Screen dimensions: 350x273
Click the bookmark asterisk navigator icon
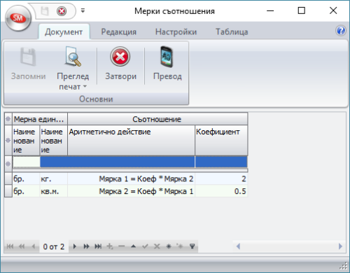tap(169, 246)
